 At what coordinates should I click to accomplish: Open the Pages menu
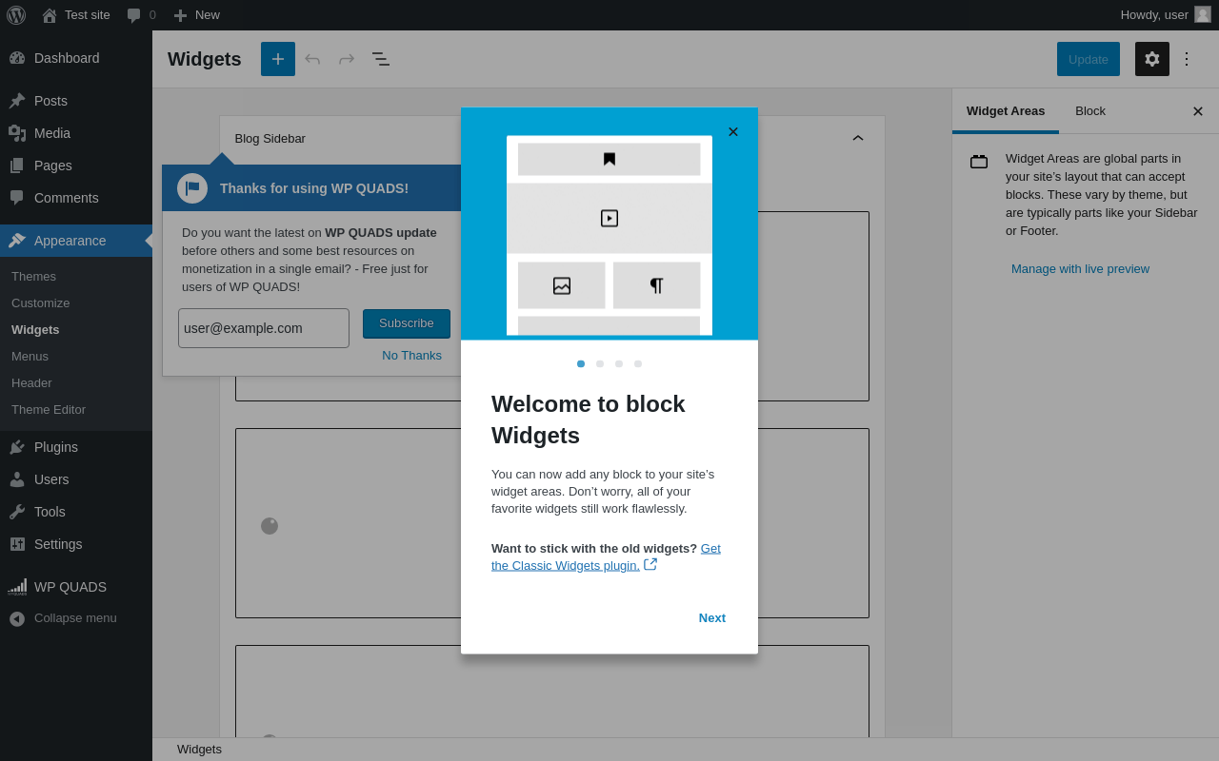coord(76,166)
